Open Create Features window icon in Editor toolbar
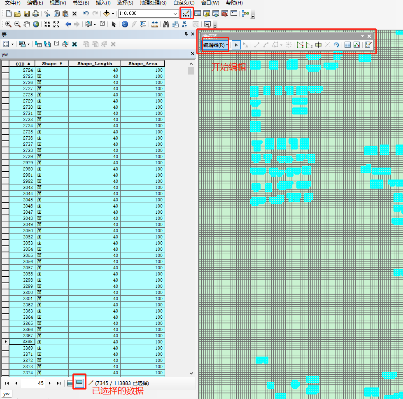The width and height of the screenshot is (403, 399). [368, 45]
